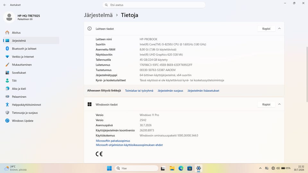Navigate to Järjestelmä breadcrumb
The image size is (308, 173).
98,15
